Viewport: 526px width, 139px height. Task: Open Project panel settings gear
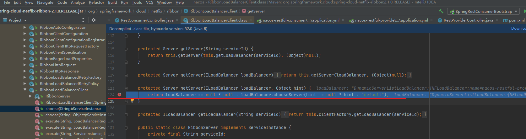[x=93, y=20]
